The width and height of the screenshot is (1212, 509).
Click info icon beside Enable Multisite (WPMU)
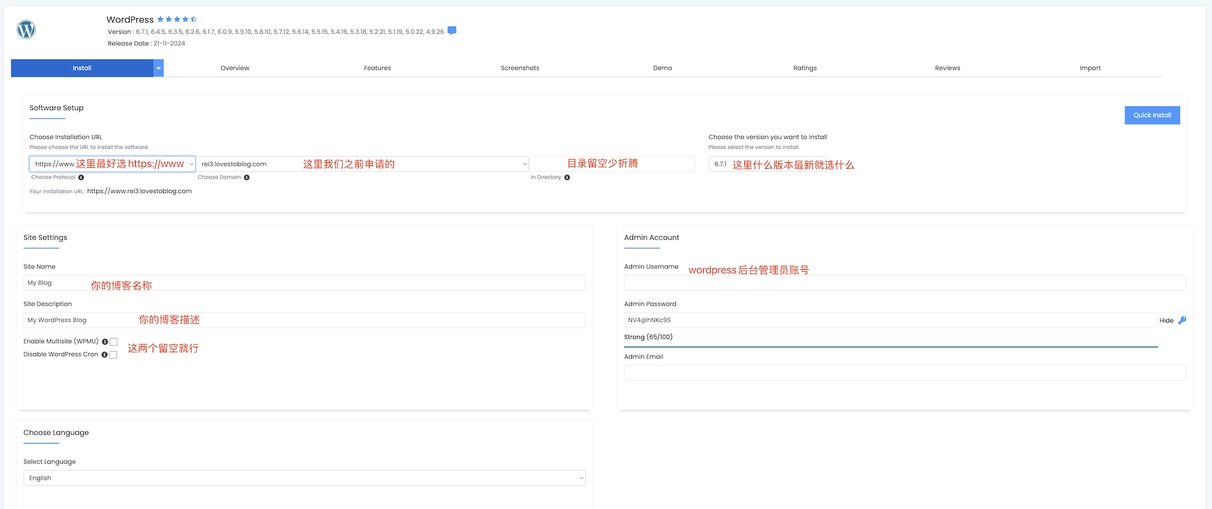105,341
